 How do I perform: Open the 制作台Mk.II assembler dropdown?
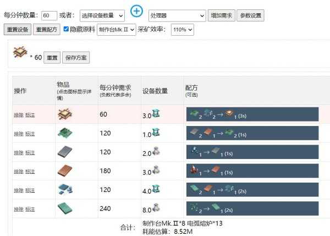pos(117,30)
